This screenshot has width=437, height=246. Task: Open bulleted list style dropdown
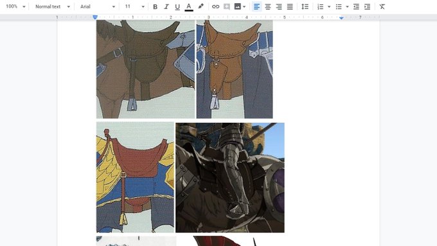pos(347,6)
